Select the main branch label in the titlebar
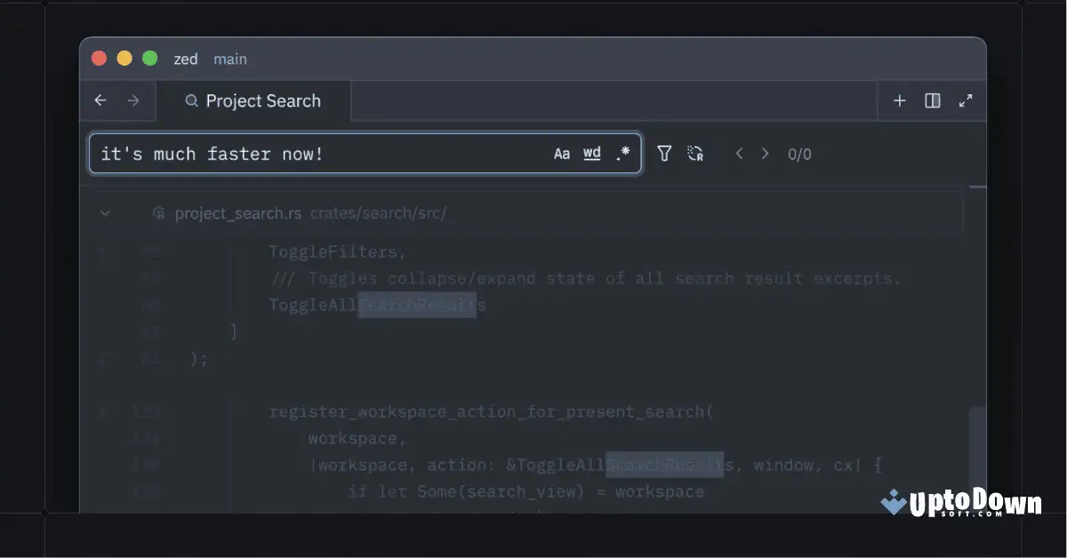This screenshot has width=1067, height=558. click(230, 59)
